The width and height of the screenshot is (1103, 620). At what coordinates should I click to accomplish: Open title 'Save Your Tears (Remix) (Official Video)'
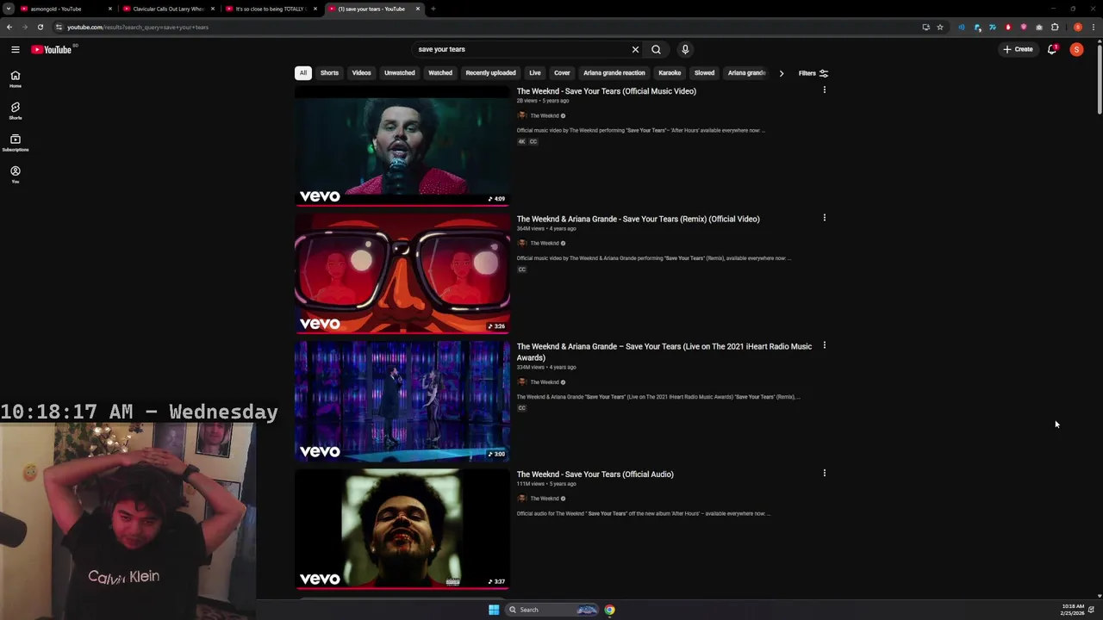(638, 219)
